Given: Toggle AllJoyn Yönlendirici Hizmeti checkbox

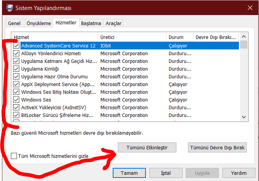Looking at the screenshot, I should [x=16, y=53].
